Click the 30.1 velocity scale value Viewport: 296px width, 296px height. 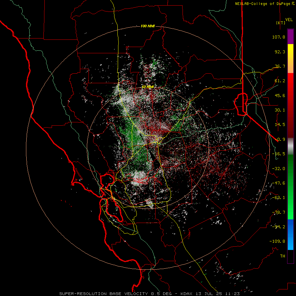[x=280, y=110]
